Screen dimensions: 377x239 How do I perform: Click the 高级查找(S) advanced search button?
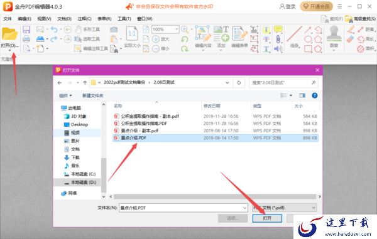pyautogui.click(x=360, y=19)
